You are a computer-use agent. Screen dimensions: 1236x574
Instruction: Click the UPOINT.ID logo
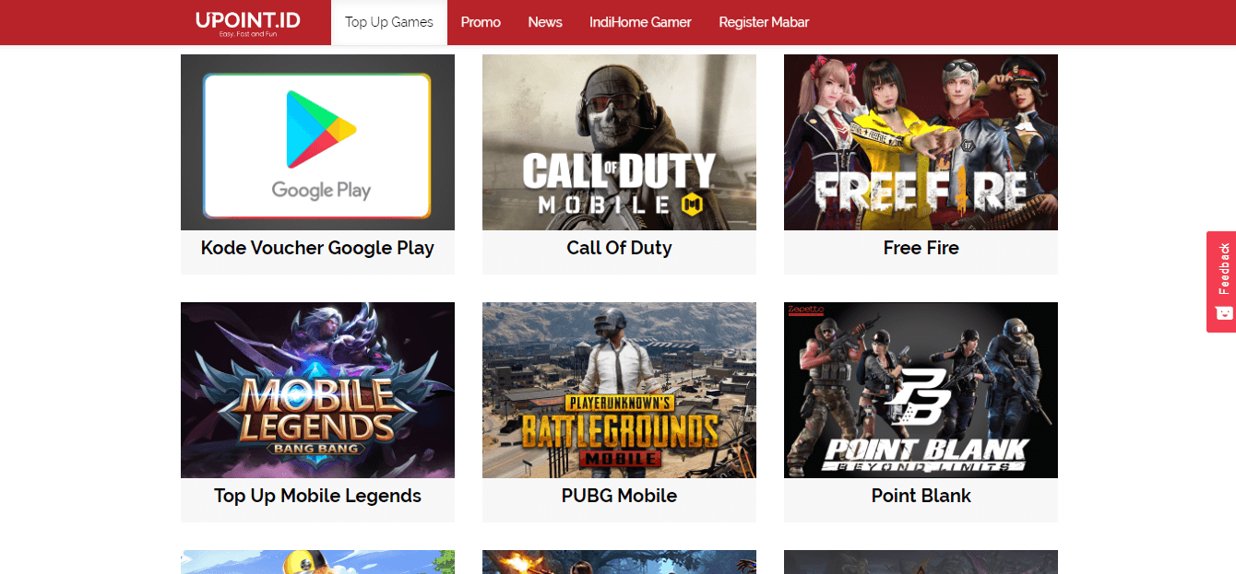[x=247, y=22]
